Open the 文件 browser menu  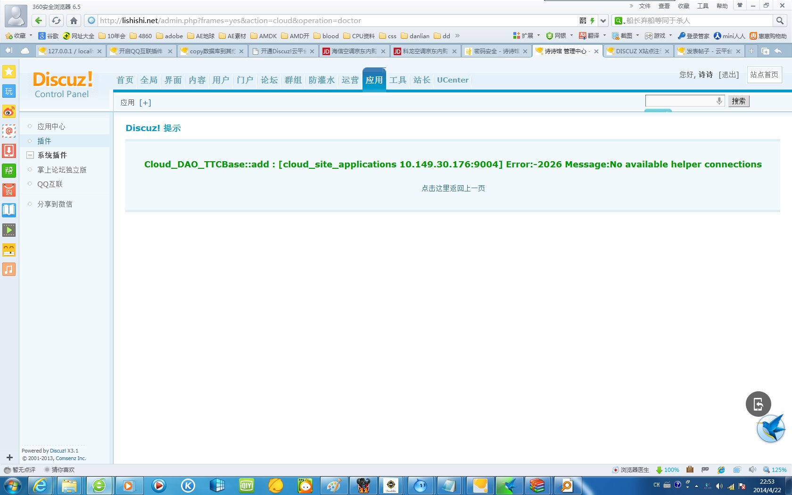tap(644, 6)
